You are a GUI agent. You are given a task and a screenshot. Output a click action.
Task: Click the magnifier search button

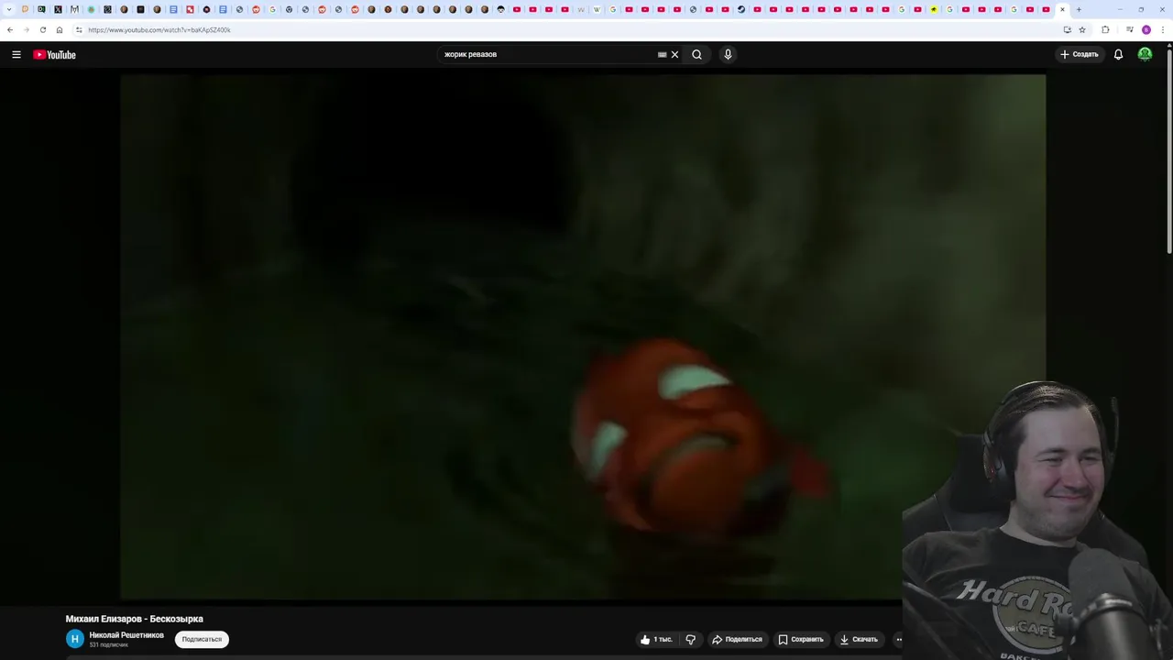[696, 54]
